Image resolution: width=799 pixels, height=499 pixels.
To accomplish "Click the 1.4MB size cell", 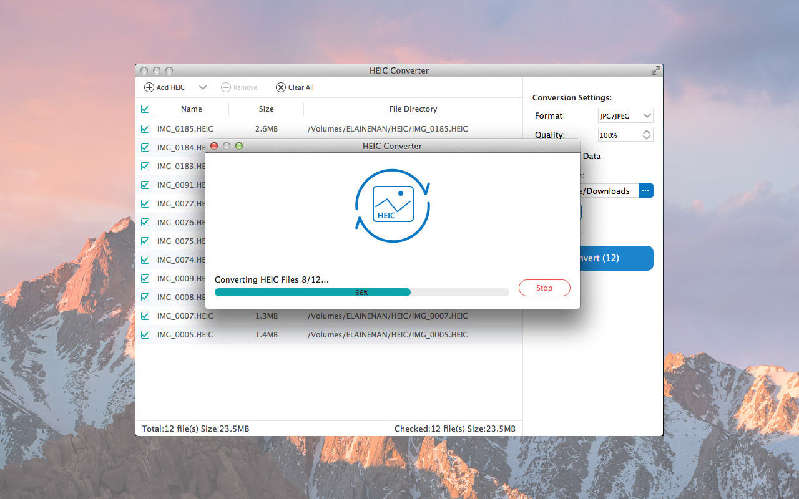I will 267,334.
